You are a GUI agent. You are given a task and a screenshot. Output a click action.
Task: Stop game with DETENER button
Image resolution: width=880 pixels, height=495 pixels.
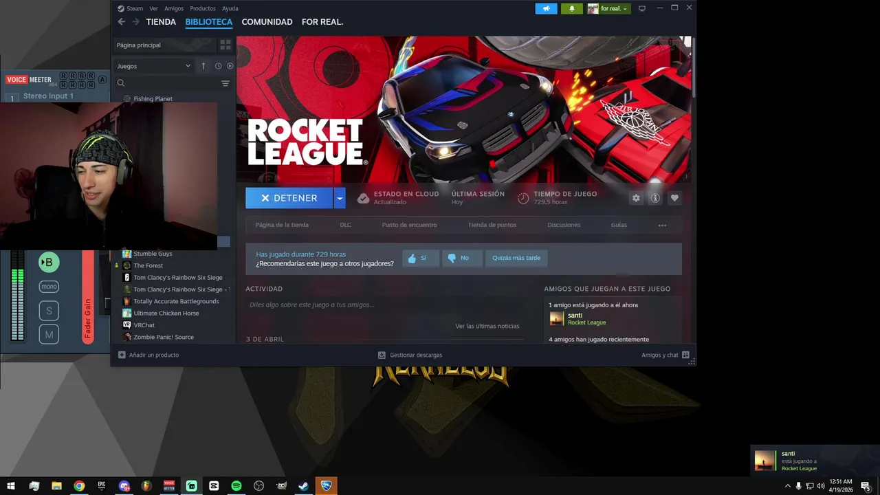click(x=289, y=198)
